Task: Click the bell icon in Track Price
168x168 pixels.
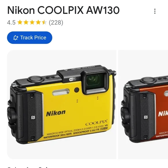Action: pos(16,38)
